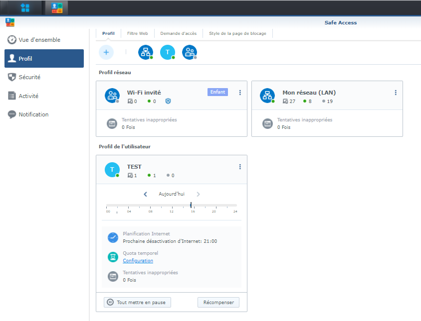Click the Planification Internet clock icon
This screenshot has width=421, height=321.
pyautogui.click(x=113, y=237)
